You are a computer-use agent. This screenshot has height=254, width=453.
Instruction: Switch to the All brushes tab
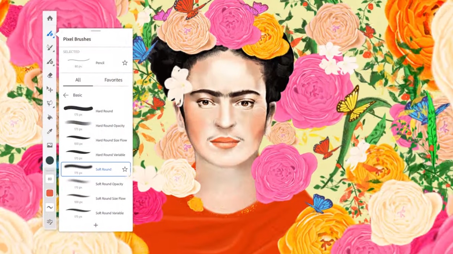(x=78, y=80)
